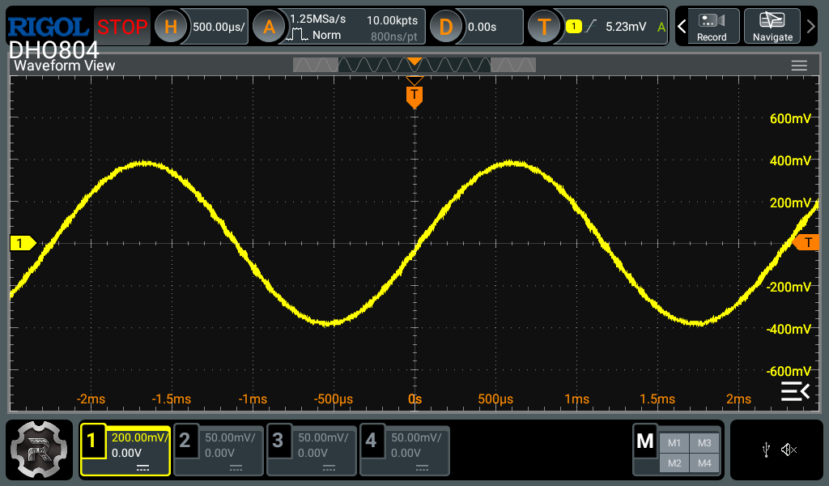The image size is (829, 486).
Task: Open Horizontal settings via H icon
Action: click(x=170, y=27)
